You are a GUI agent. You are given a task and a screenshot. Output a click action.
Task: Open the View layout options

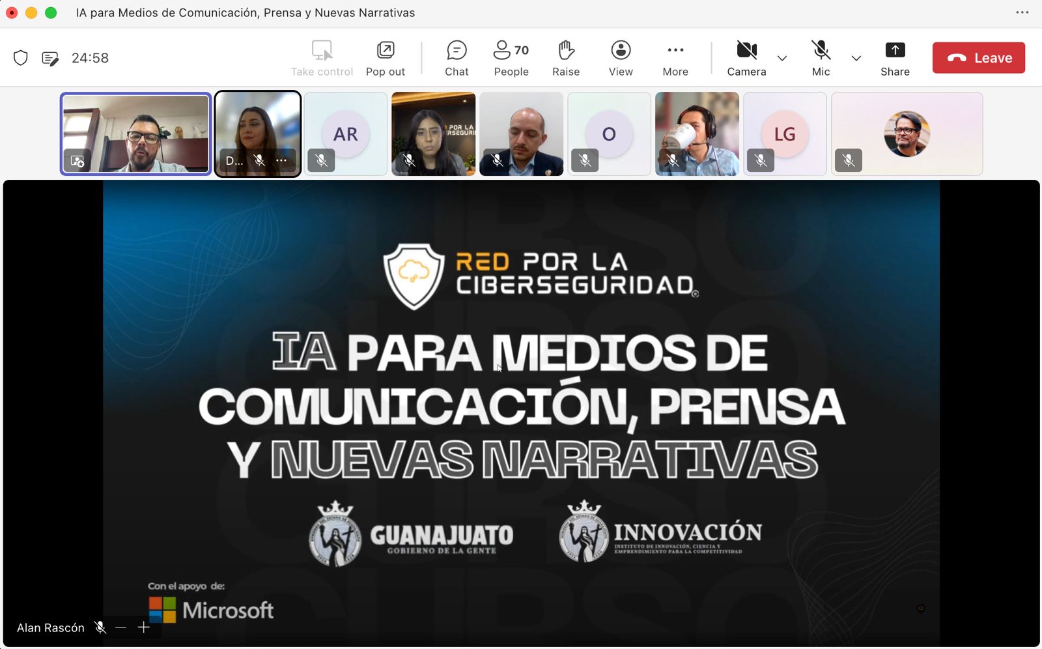(x=621, y=58)
